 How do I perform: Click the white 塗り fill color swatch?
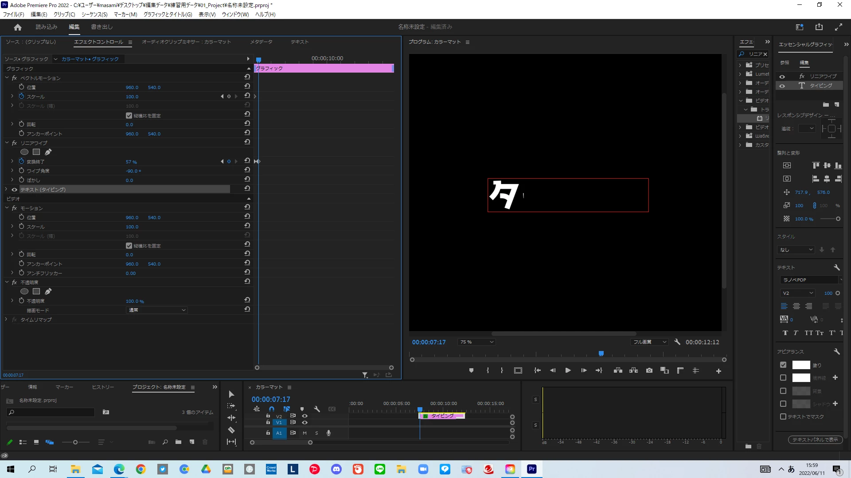point(801,365)
